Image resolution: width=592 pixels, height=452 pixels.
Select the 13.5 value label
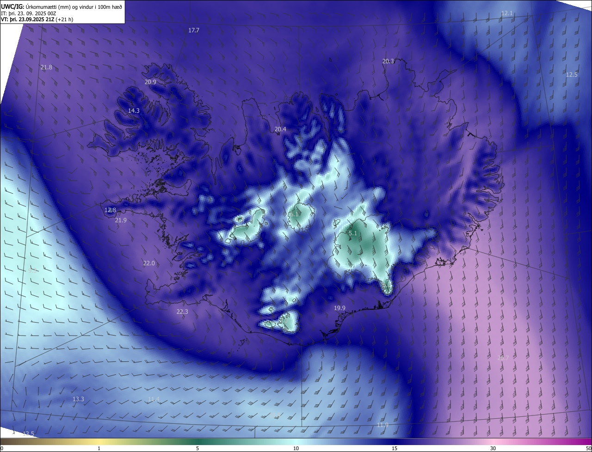28,433
